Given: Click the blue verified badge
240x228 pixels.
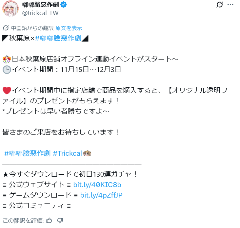Looking at the screenshot, I should coord(64,5).
